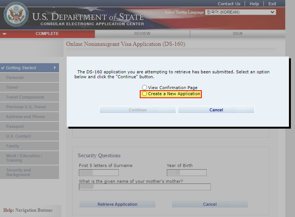This screenshot has width=295, height=217.
Task: Switch to the SIGN step tab
Action: 238,34
